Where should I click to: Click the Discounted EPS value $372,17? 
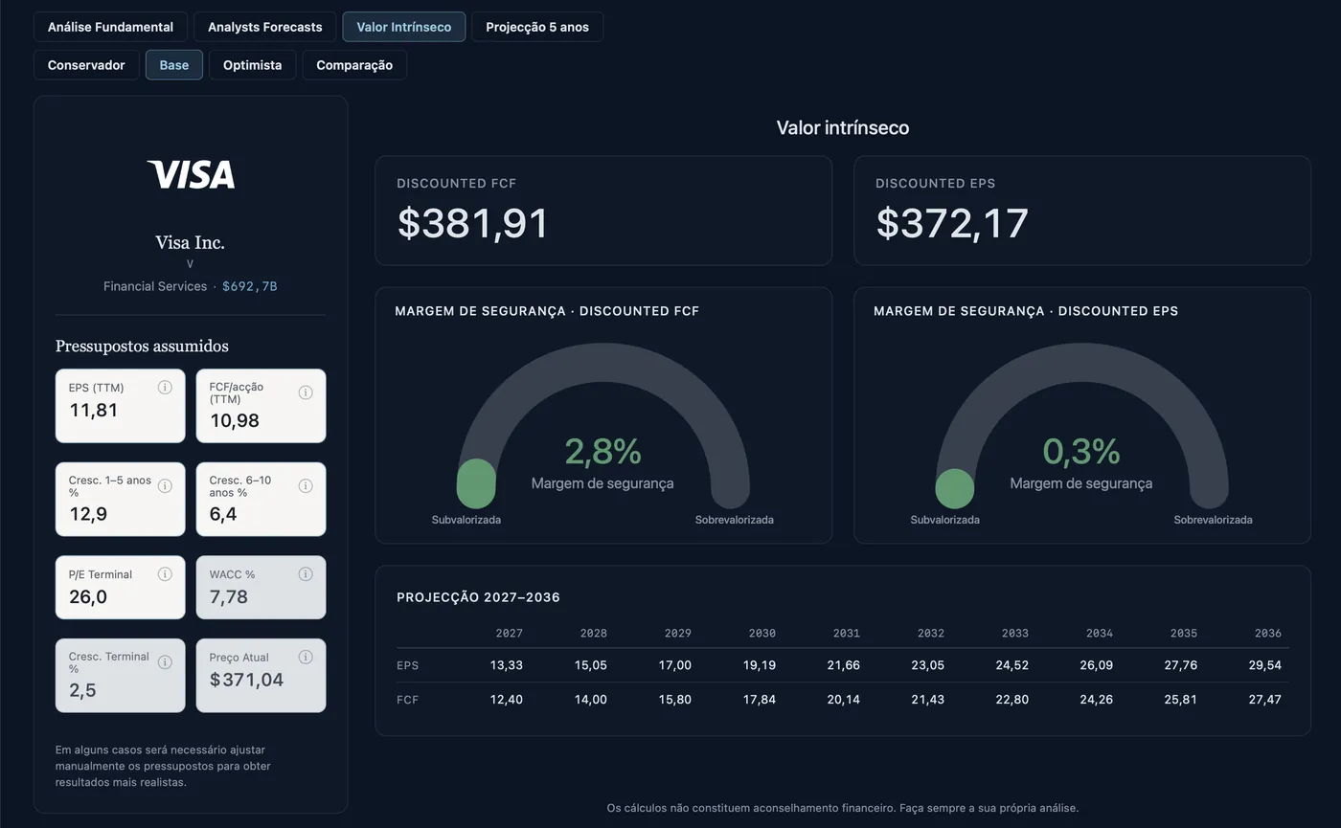(x=952, y=223)
